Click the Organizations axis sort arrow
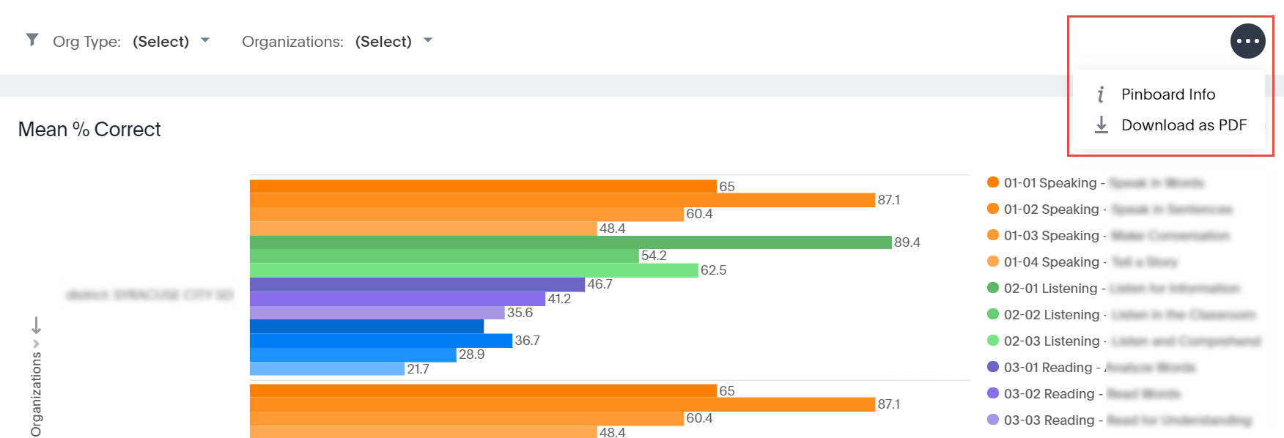1284x438 pixels. click(36, 325)
